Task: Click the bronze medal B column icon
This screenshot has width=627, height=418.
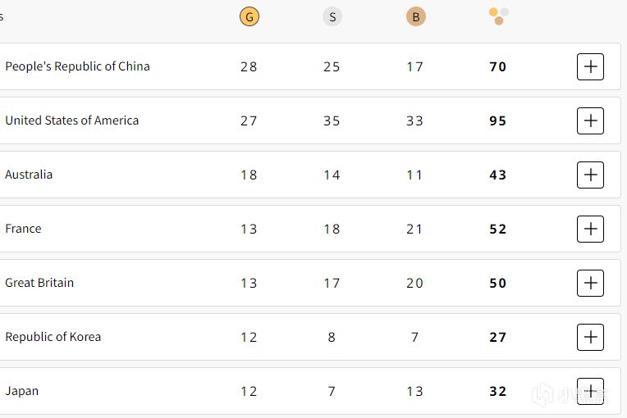Action: [x=416, y=16]
